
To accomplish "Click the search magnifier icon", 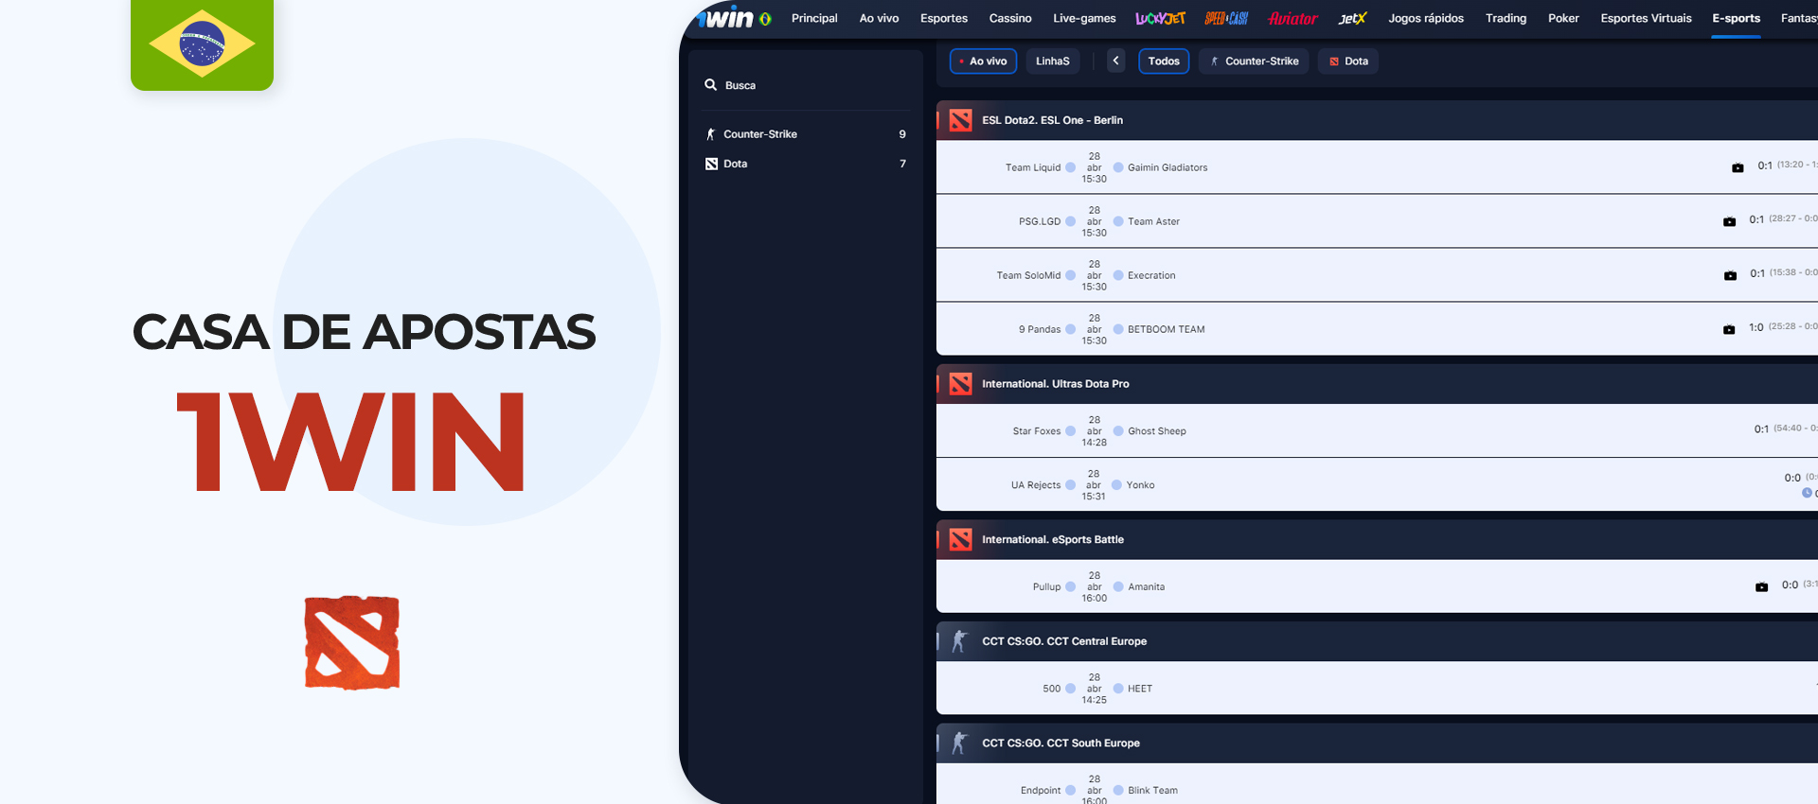I will (710, 85).
